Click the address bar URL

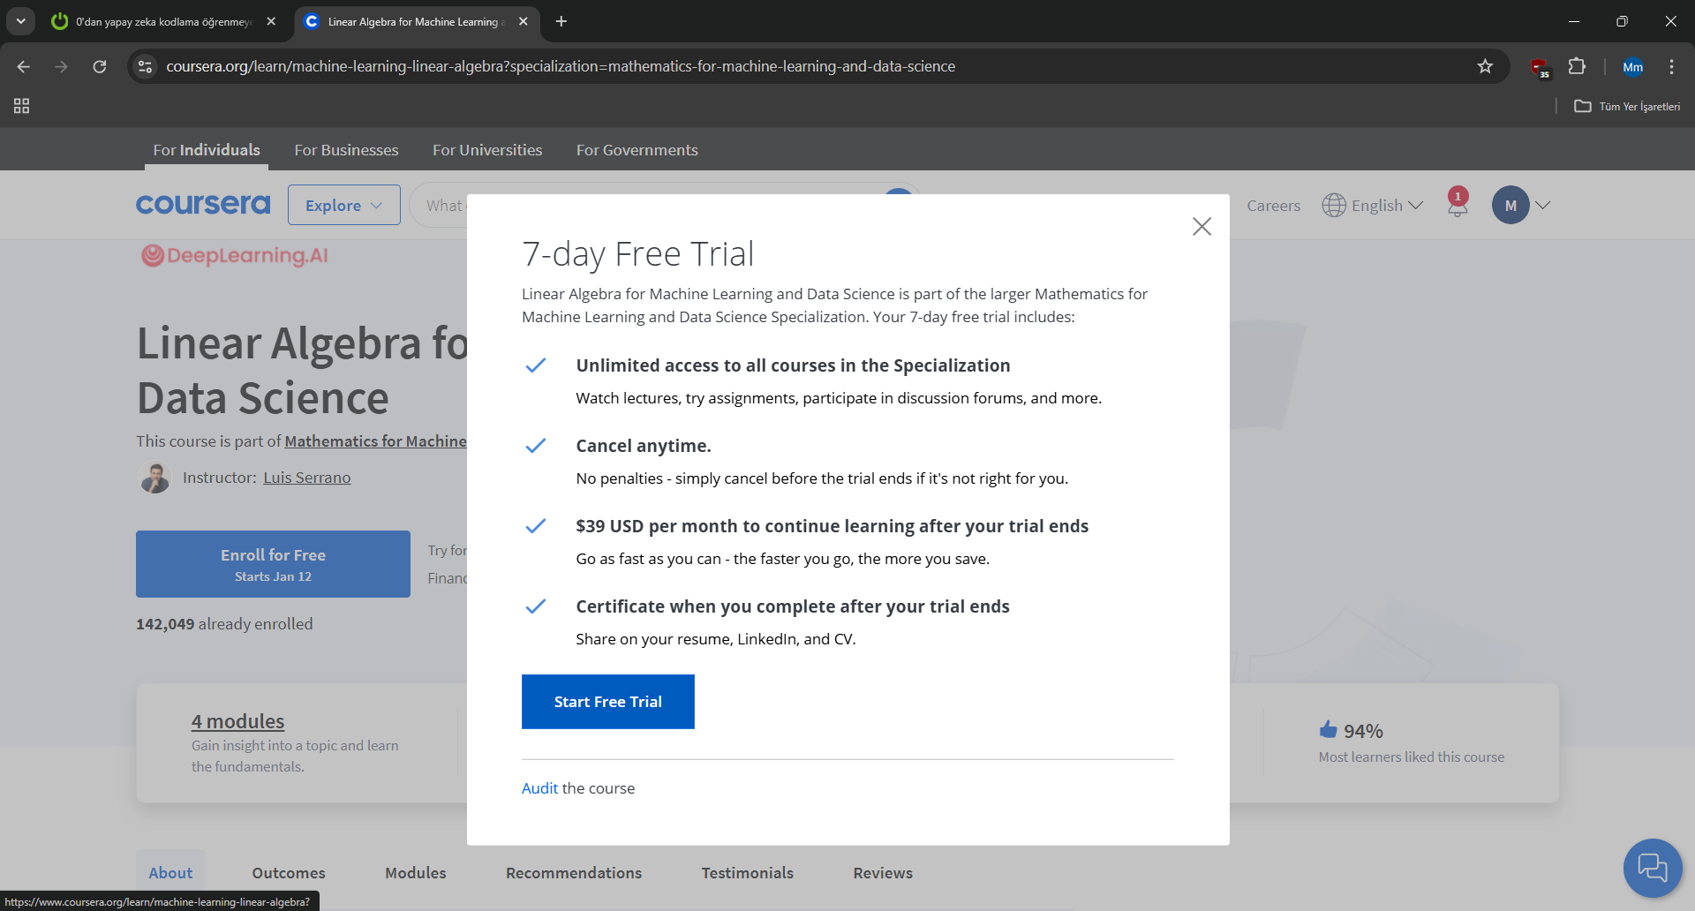click(x=561, y=66)
